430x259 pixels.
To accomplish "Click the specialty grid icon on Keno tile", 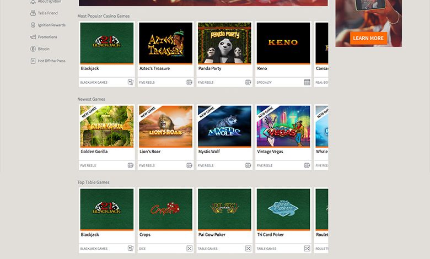I will (x=307, y=82).
